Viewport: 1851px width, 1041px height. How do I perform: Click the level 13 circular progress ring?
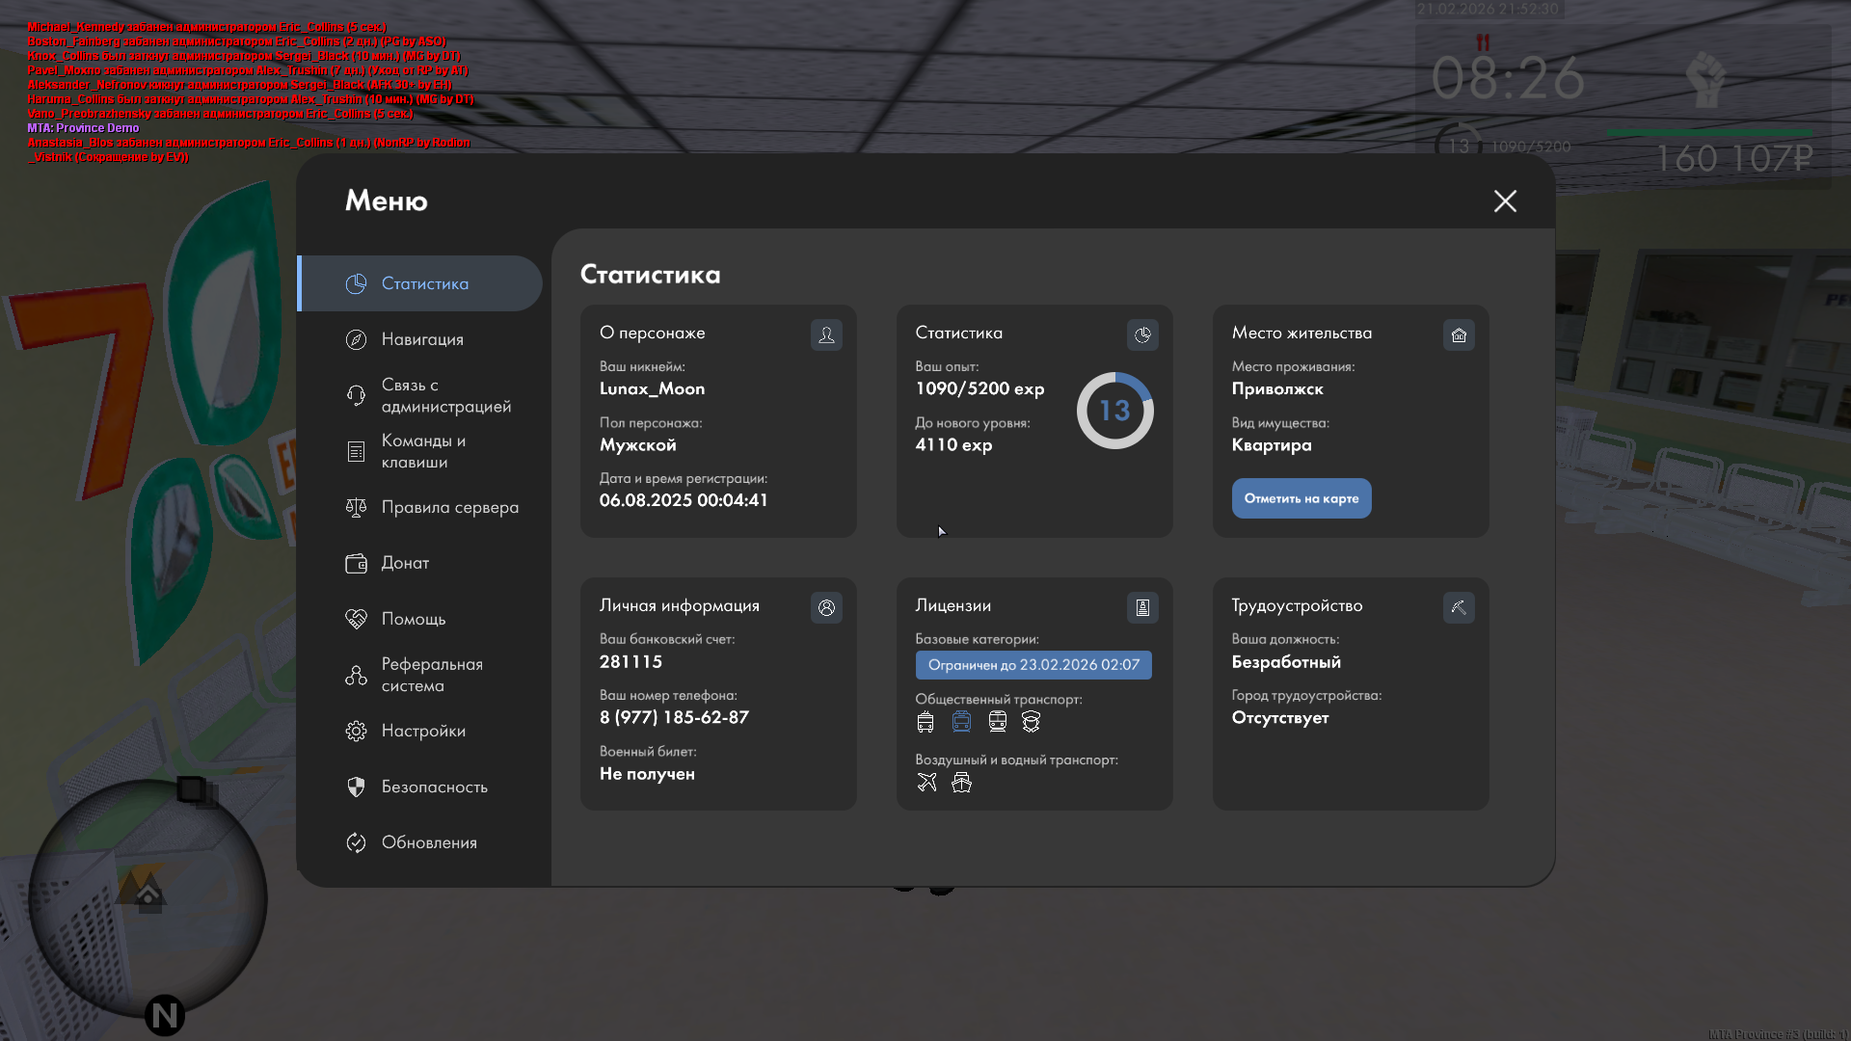coord(1114,411)
